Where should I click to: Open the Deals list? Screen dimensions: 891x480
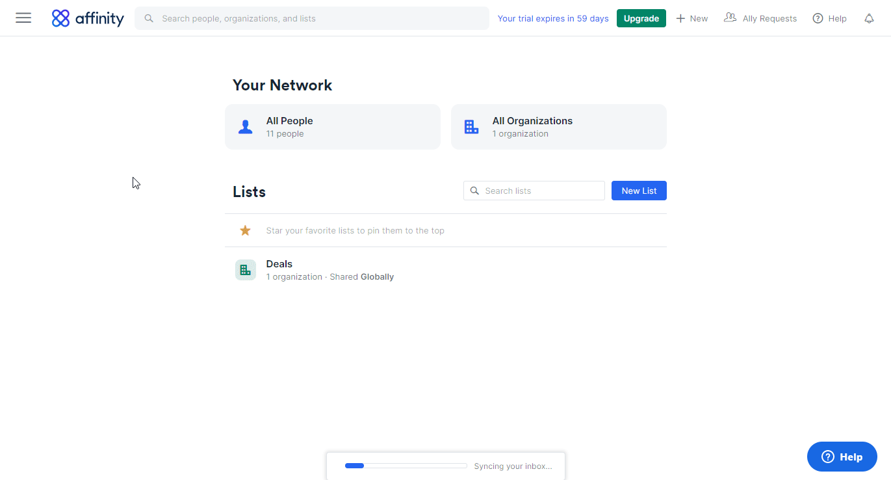(279, 263)
